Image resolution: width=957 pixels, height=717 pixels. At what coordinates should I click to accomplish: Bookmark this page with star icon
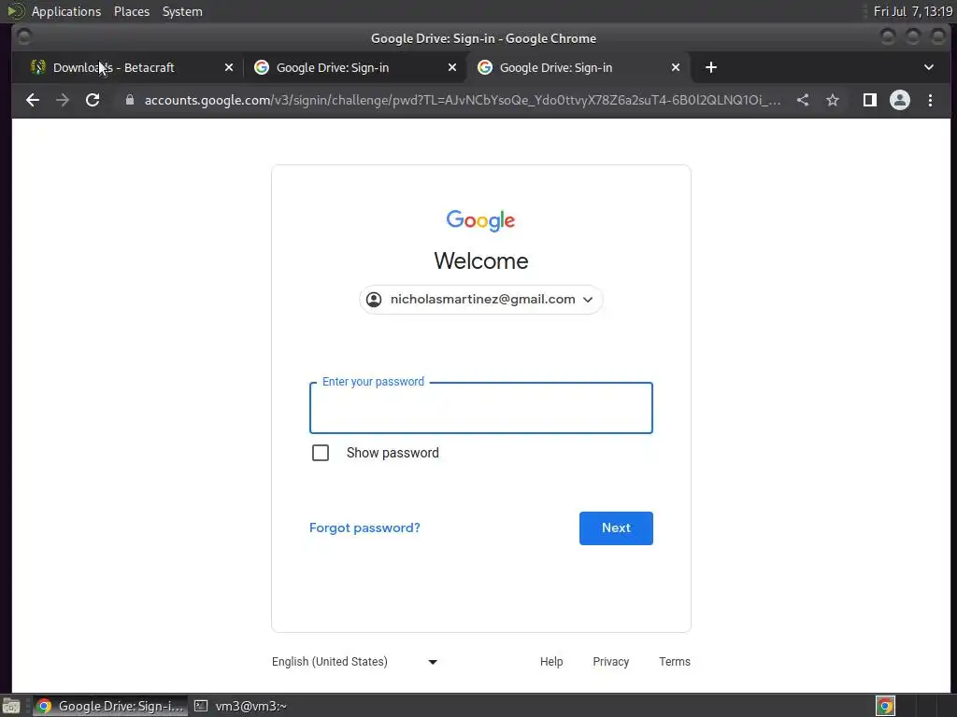[833, 100]
